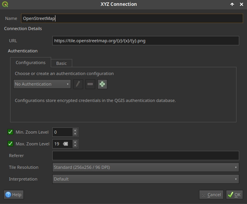Click the 'Configurations store encrypted credentials' note
Screen dimensions: 247x204
click(x=96, y=101)
